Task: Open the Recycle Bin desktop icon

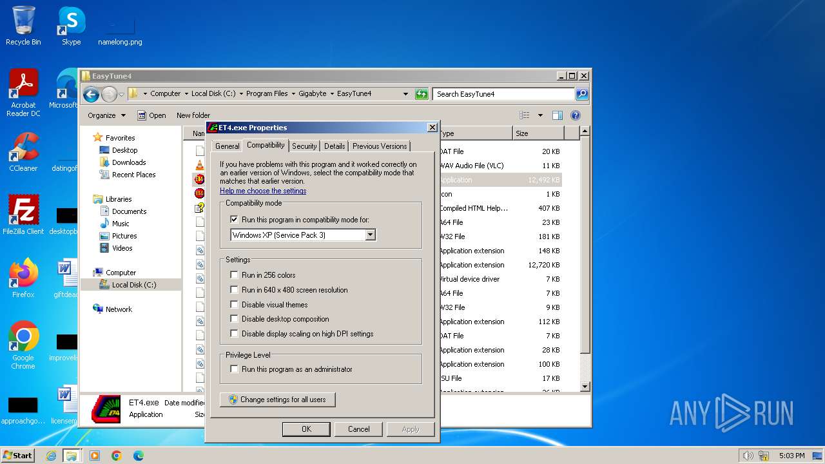Action: point(23,26)
